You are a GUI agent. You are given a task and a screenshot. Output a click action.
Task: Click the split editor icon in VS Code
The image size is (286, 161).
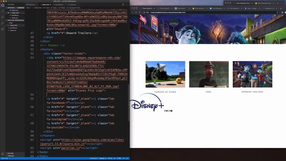(123, 4)
